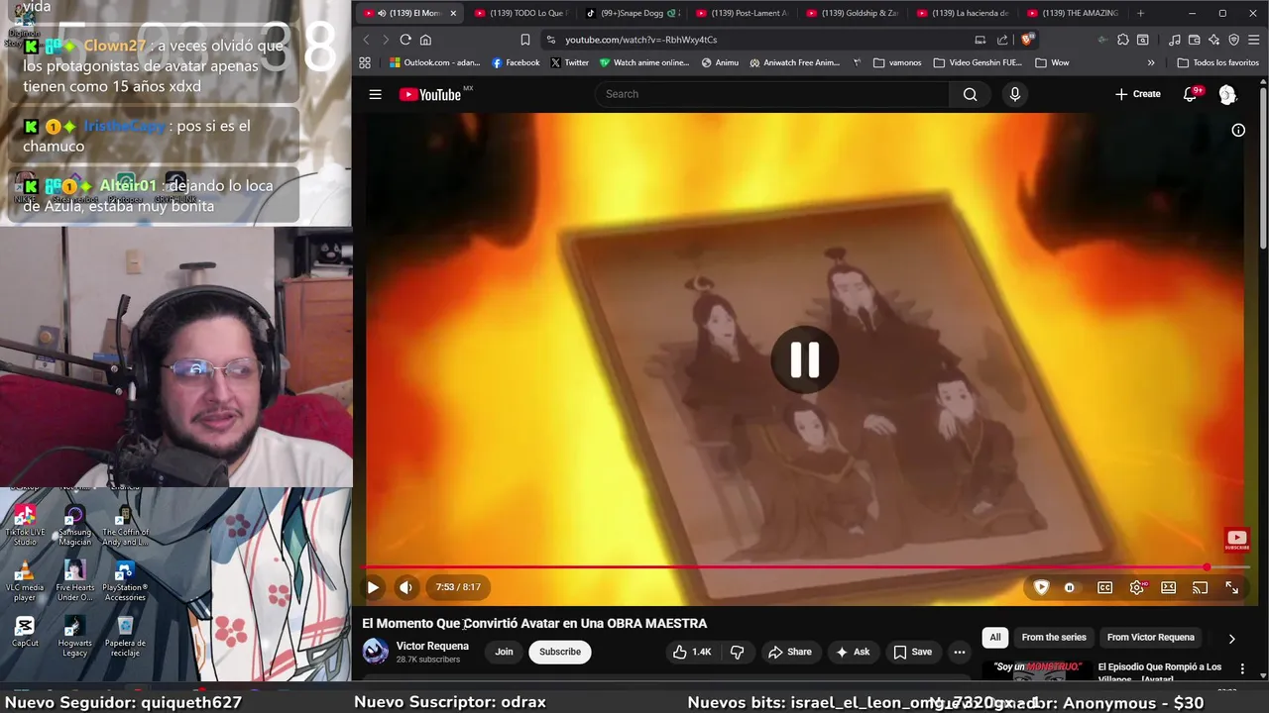Switch to the Post-Lament tab
1269x713 pixels.
pyautogui.click(x=741, y=13)
